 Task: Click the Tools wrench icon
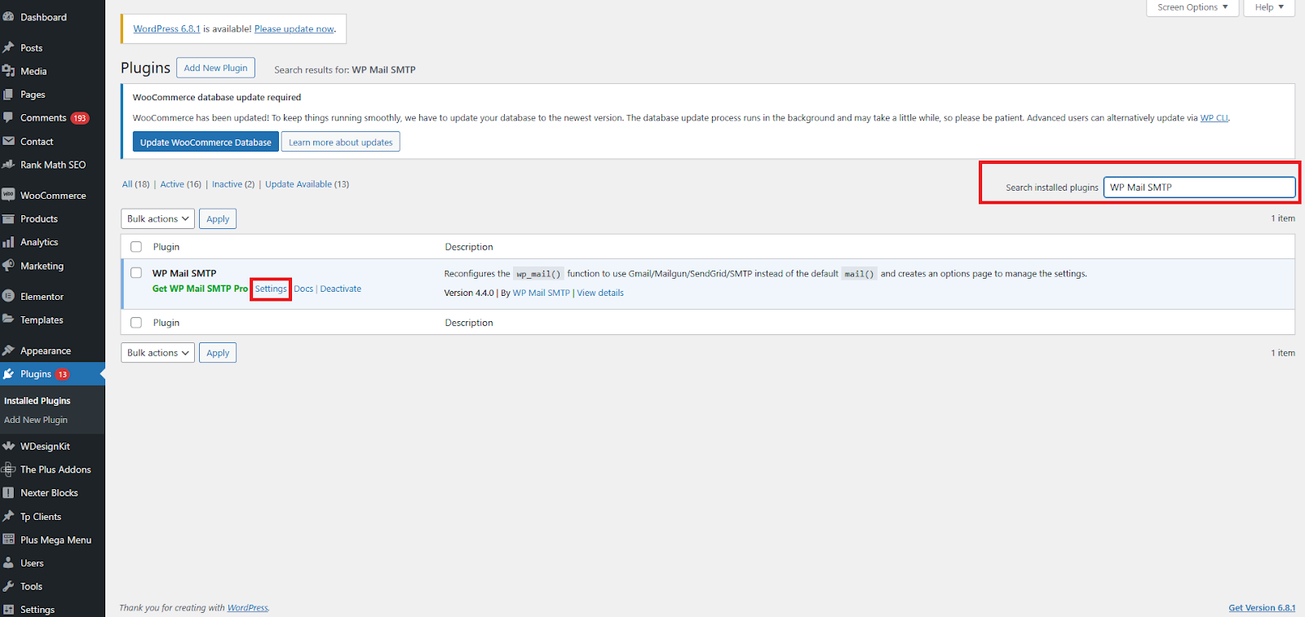(x=8, y=587)
